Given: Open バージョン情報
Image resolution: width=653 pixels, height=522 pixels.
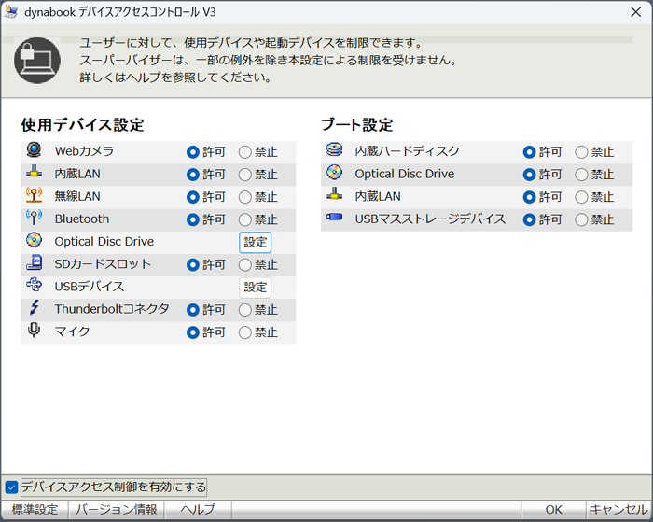Looking at the screenshot, I should pyautogui.click(x=117, y=510).
